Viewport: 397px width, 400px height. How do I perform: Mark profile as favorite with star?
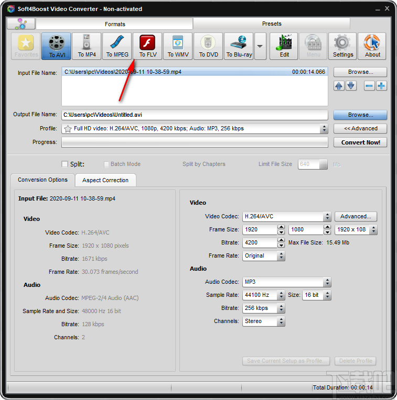tap(68, 129)
